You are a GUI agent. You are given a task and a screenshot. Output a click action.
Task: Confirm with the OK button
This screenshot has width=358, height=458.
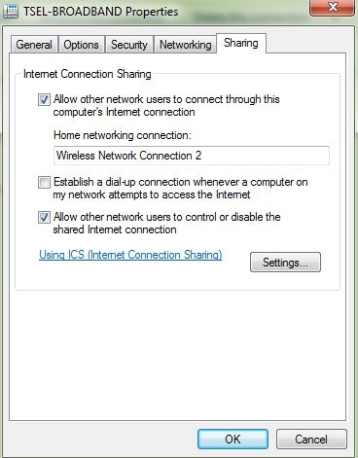click(233, 440)
